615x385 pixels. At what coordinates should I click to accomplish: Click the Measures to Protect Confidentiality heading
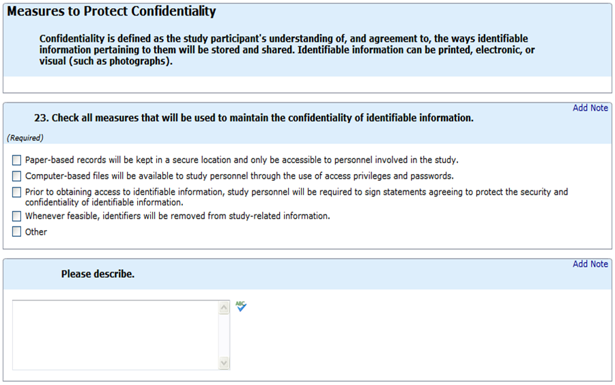pos(111,12)
